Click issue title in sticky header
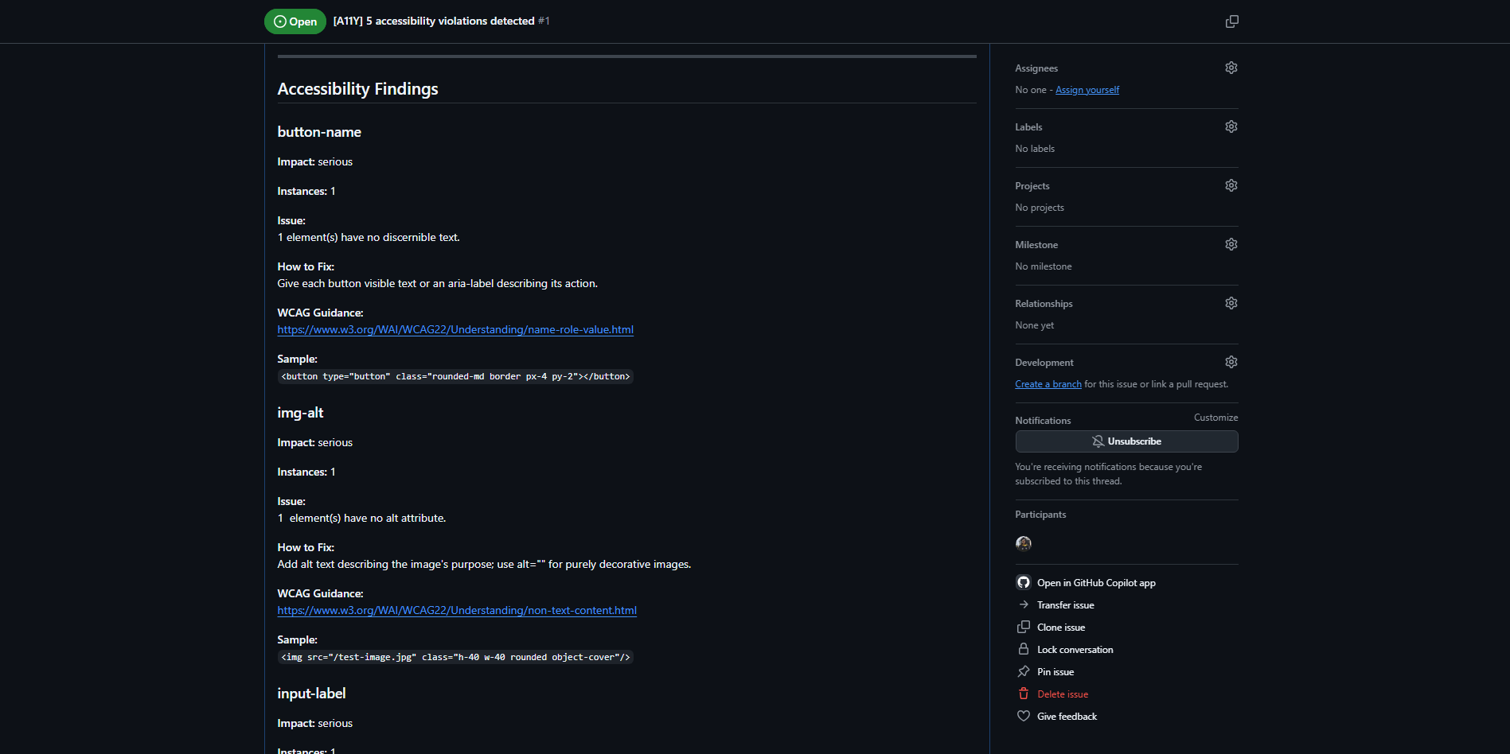 (434, 21)
